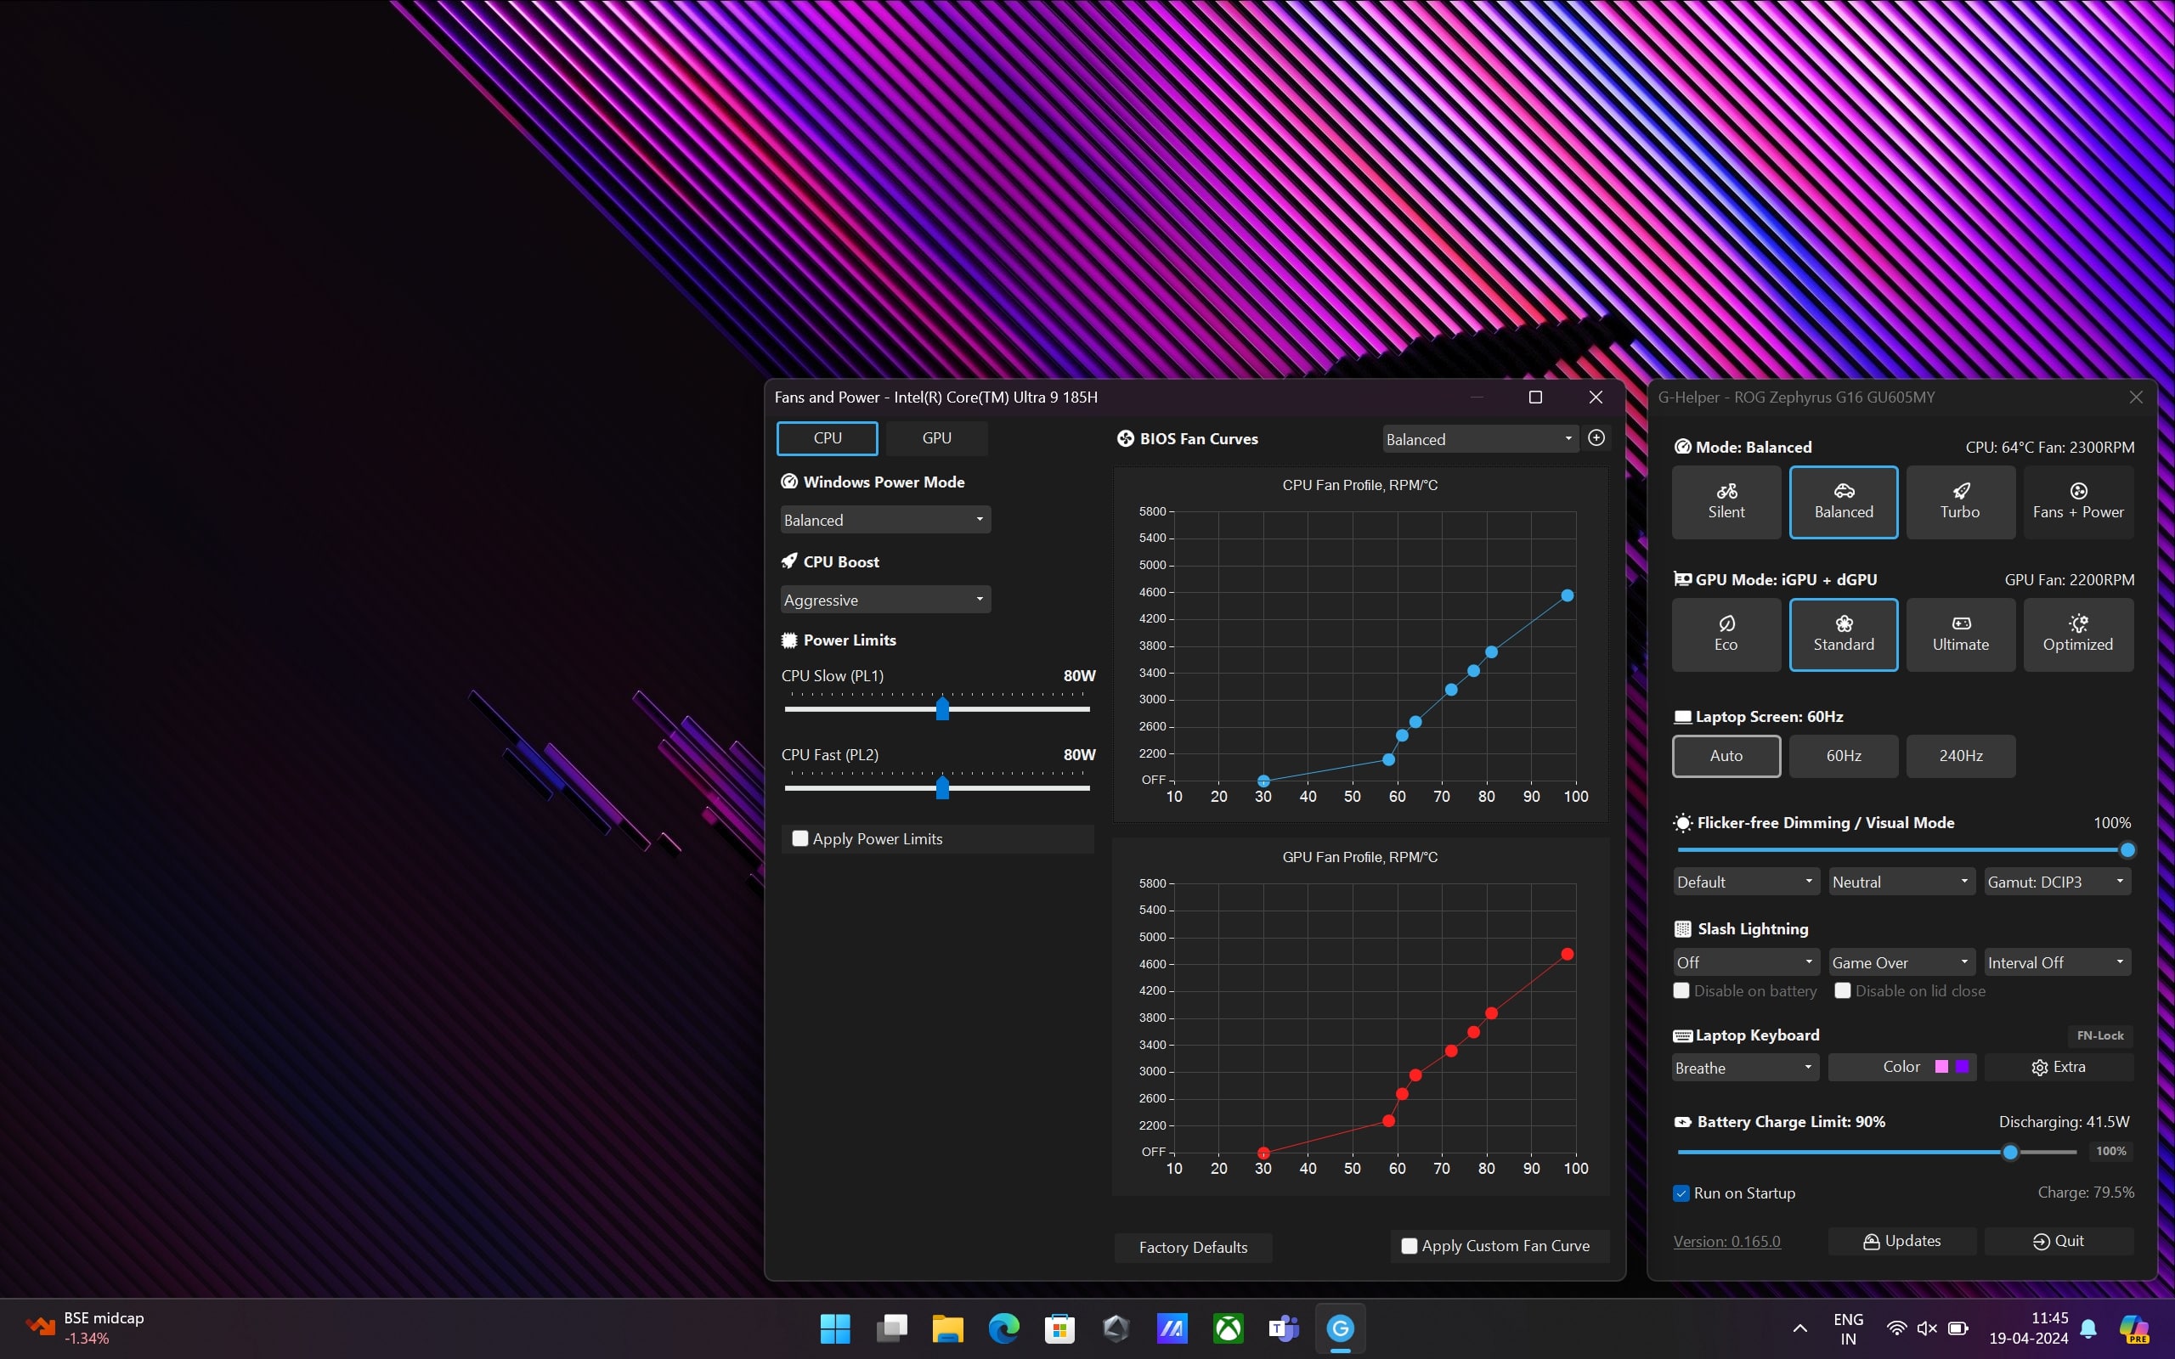Open Windows Start menu
The width and height of the screenshot is (2175, 1359).
835,1328
